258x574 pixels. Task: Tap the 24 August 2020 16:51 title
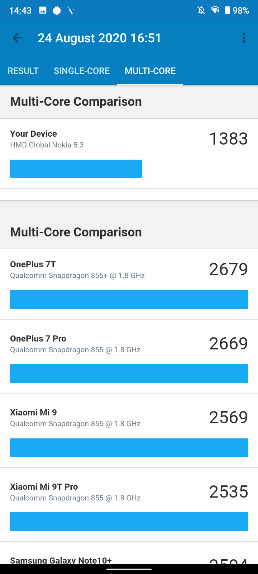[x=100, y=38]
